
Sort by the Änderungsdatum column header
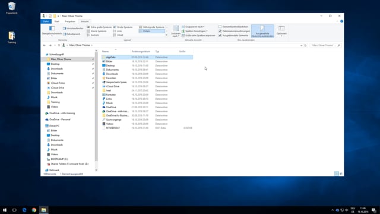pyautogui.click(x=142, y=52)
